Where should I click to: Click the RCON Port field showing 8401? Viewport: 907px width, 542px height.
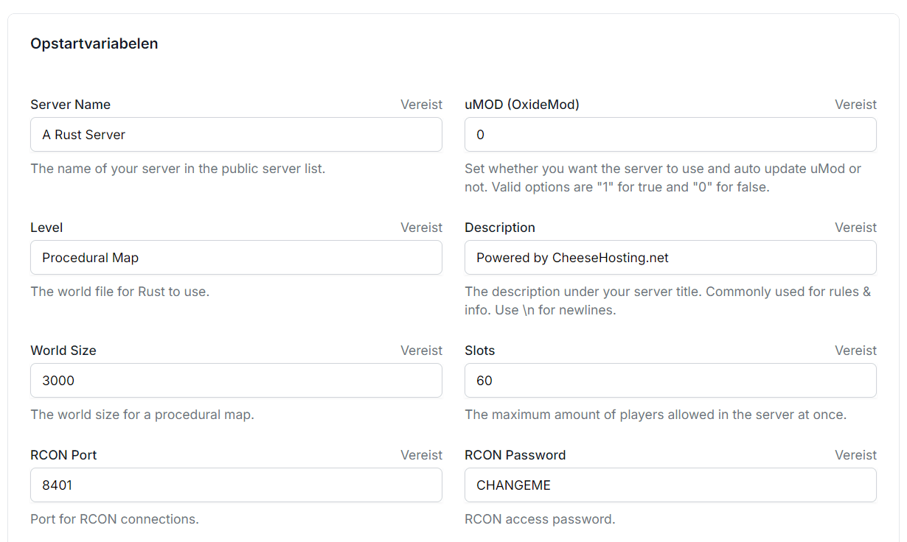(x=236, y=485)
